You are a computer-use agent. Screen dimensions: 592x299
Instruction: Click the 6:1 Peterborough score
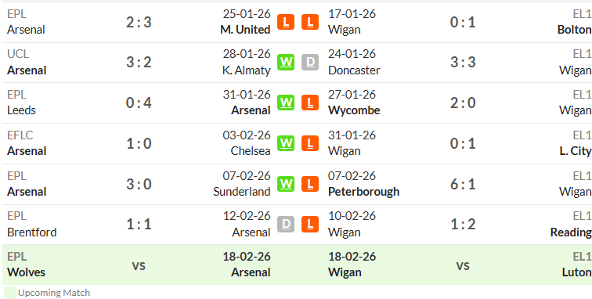pos(463,184)
